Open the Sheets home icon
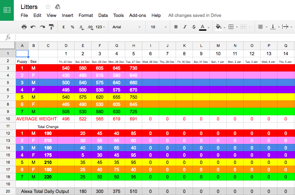Image resolution: width=295 pixels, height=195 pixels. (x=7, y=10)
